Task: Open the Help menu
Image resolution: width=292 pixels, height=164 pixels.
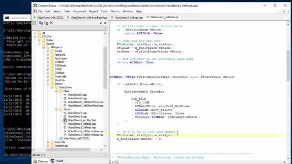Action: point(139,11)
